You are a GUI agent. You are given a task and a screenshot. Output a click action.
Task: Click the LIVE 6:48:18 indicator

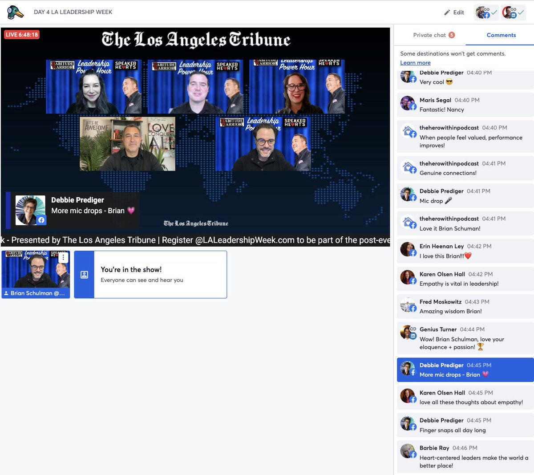tap(22, 35)
